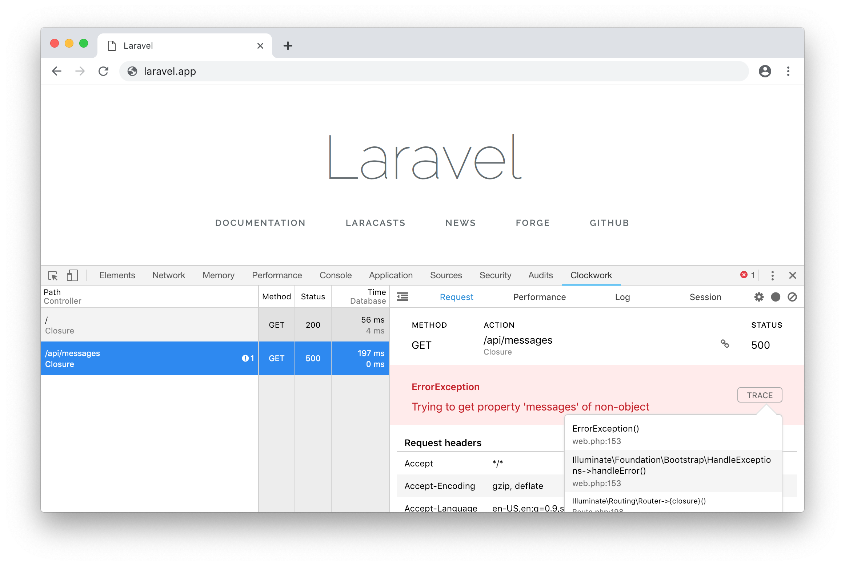The image size is (845, 566).
Task: Click the Laravel tab page icon
Action: click(112, 46)
